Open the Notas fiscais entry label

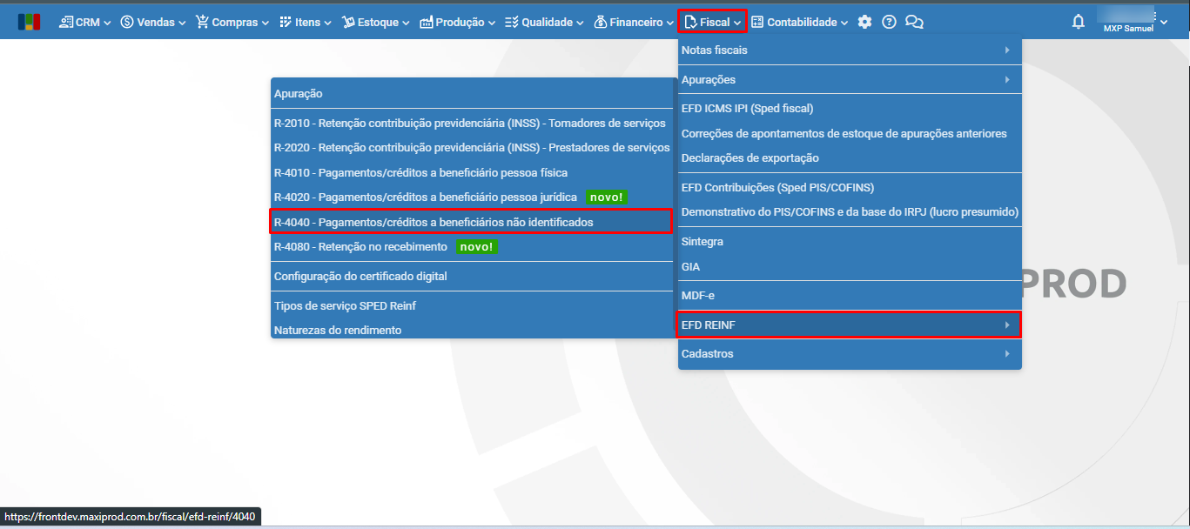click(714, 50)
